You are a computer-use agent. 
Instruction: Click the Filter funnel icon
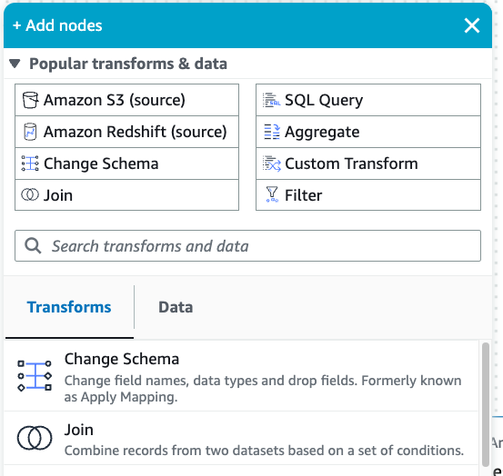pos(272,194)
